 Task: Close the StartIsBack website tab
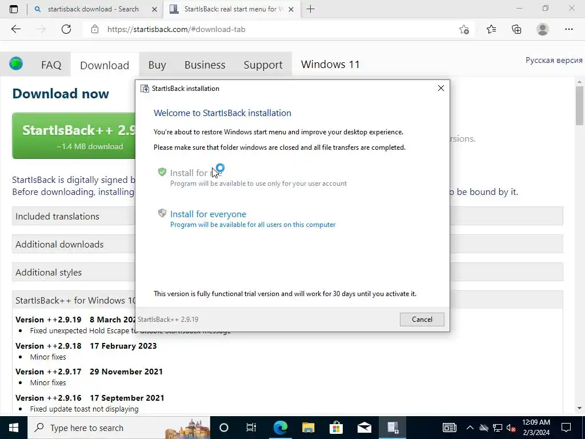click(291, 9)
